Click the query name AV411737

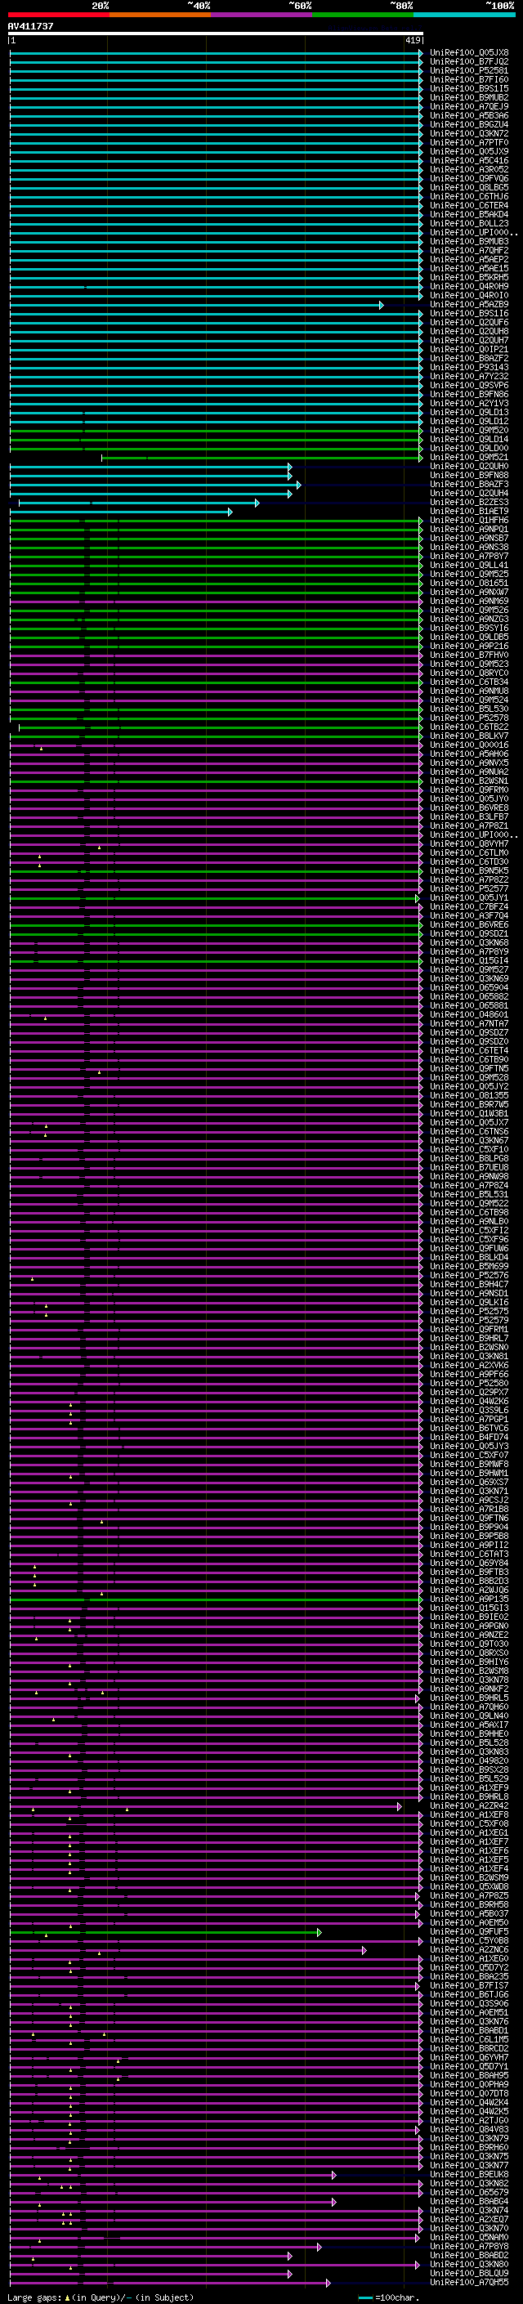coord(30,27)
